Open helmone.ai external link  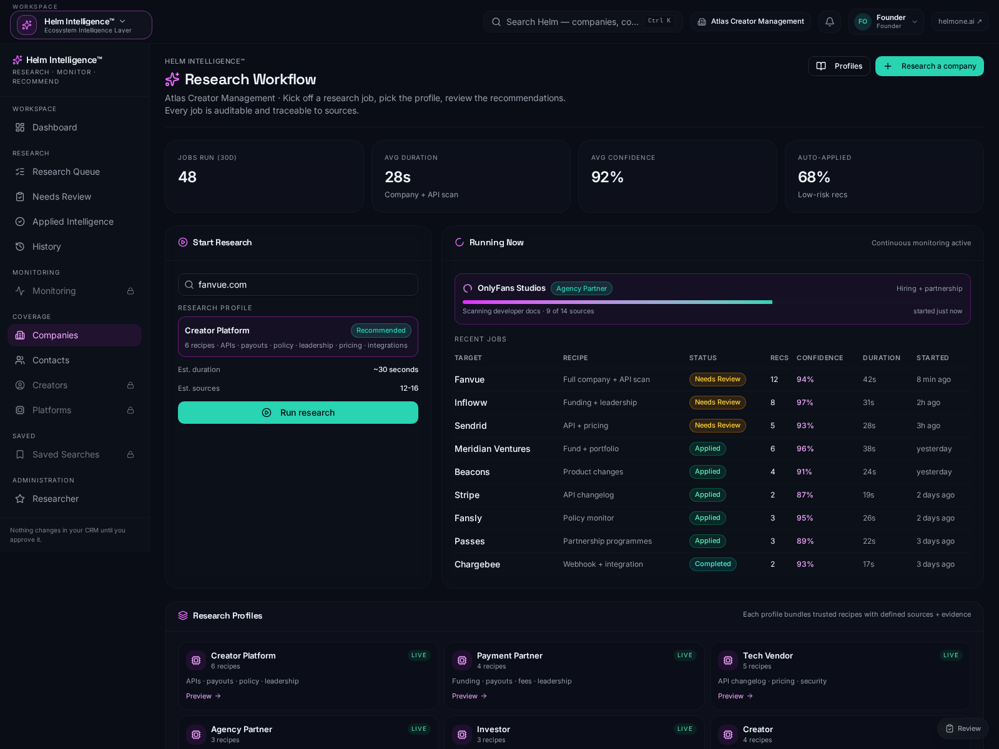click(960, 22)
